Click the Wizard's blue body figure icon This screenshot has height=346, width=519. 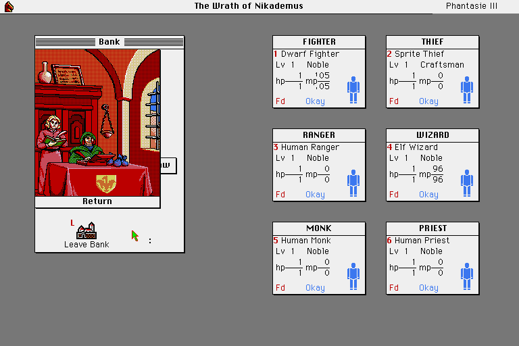(x=467, y=183)
